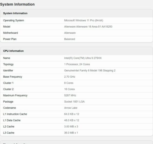Click the 'L1 Data Cache' label
Image resolution: width=153 pixels, height=144 pixels.
tap(12, 120)
